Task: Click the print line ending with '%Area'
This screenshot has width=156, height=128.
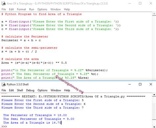Action: [45, 78]
